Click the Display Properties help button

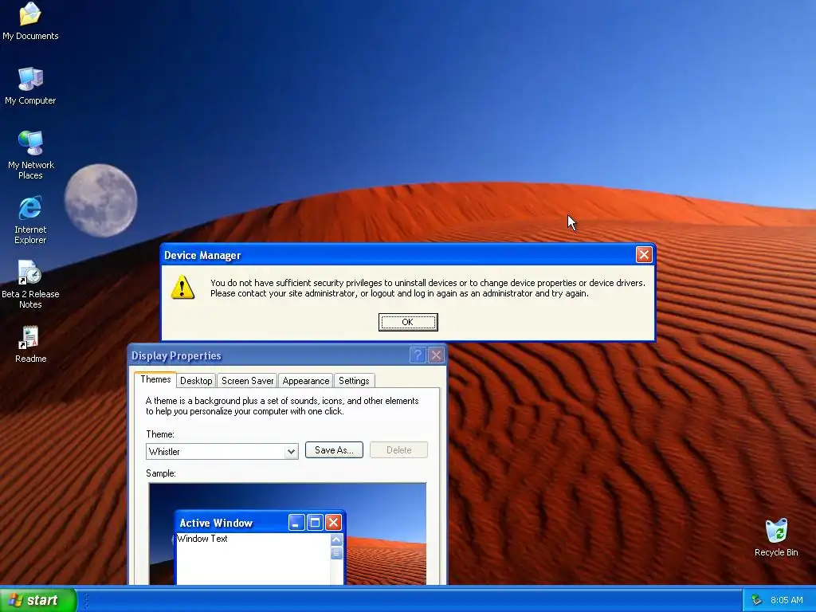tap(418, 355)
